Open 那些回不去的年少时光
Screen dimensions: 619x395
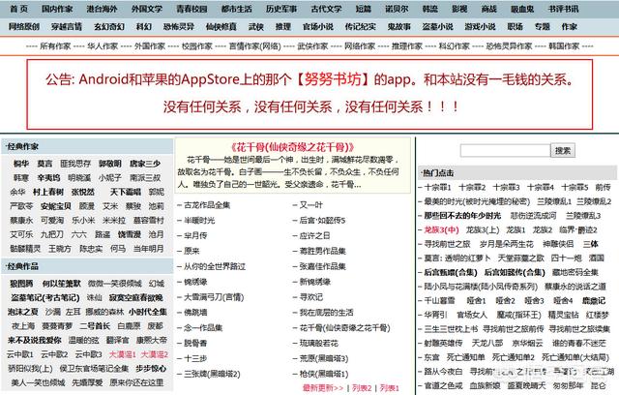462,216
